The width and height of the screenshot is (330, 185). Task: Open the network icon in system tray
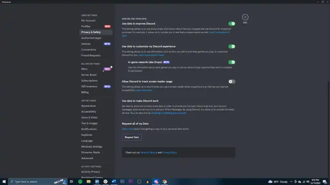point(304,182)
